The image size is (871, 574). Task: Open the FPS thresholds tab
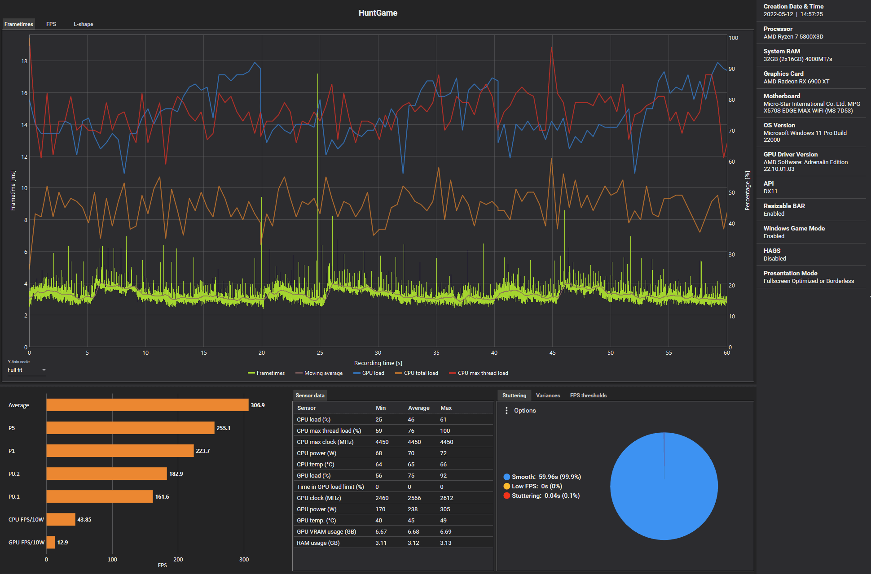point(588,396)
